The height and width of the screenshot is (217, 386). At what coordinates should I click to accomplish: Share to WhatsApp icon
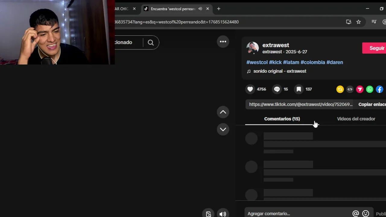click(x=370, y=89)
